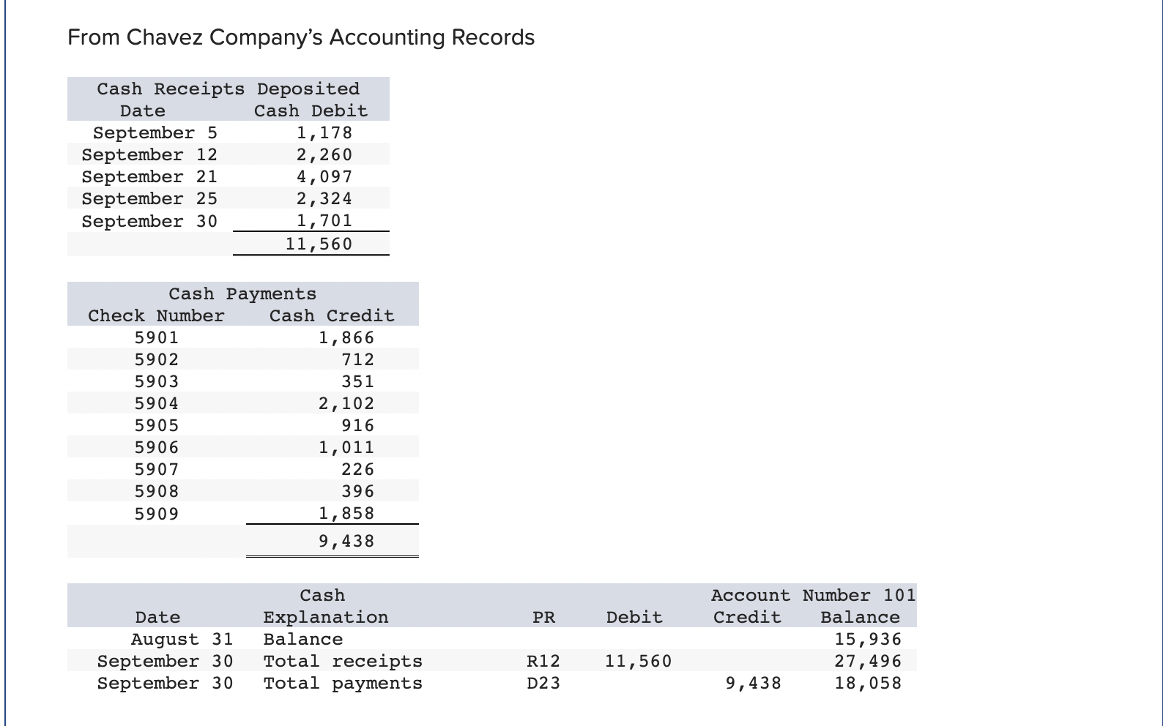Select check number 5902
This screenshot has width=1163, height=726.
[157, 359]
